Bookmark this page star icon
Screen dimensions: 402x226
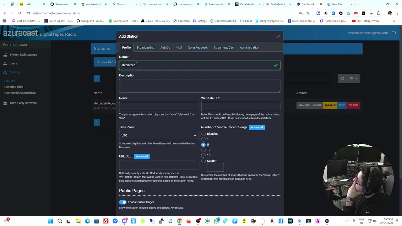pyautogui.click(x=308, y=13)
